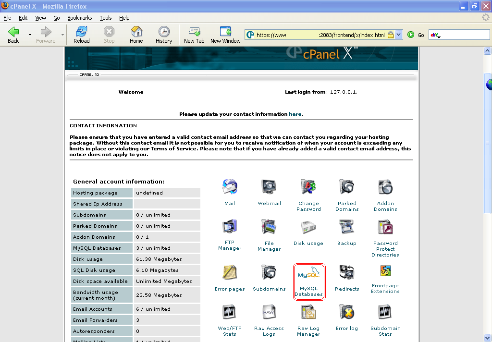Open the Error pages icon
This screenshot has width=492, height=342.
point(230,272)
